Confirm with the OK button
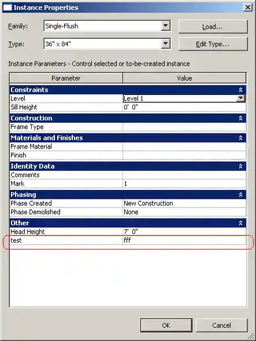 pos(166,325)
